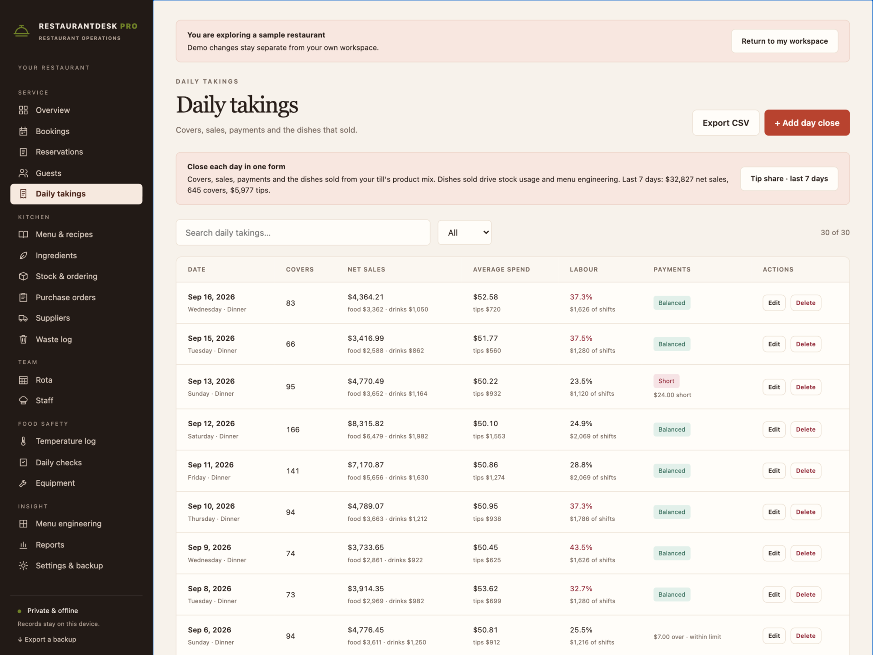Click the Labour column header

point(583,269)
